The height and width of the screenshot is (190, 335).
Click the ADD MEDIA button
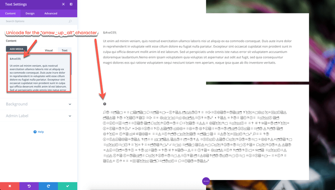16,49
